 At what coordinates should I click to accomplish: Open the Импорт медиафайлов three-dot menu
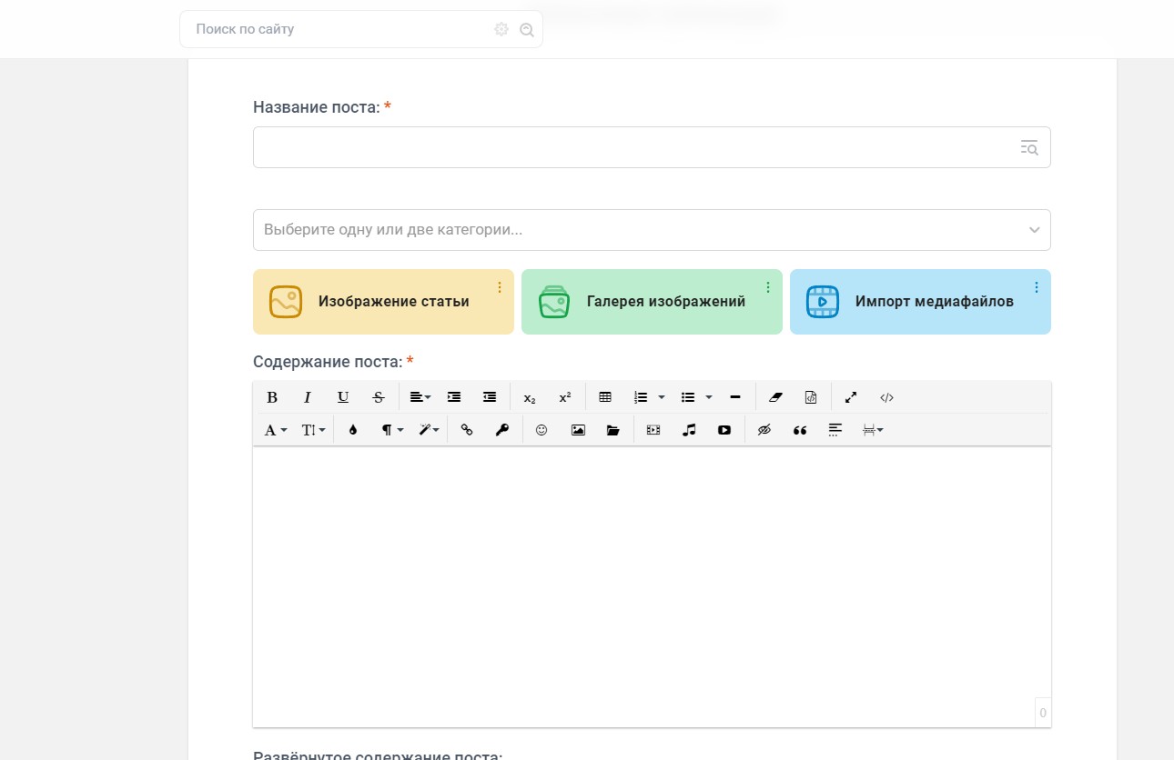coord(1037,287)
